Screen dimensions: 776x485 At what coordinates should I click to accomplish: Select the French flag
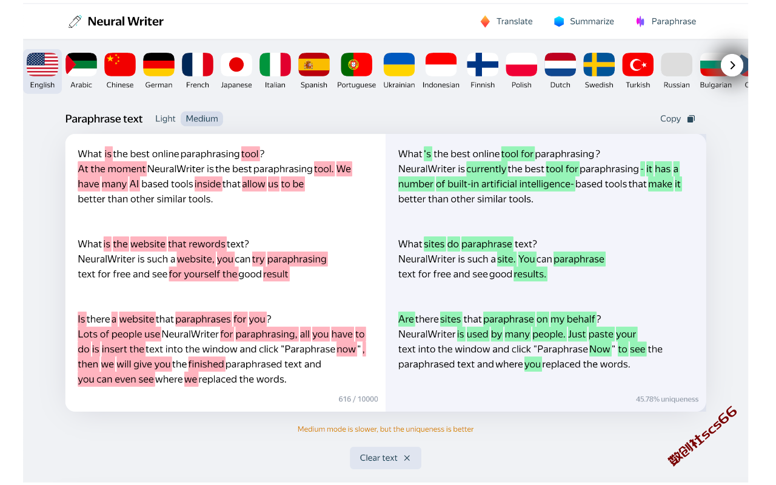[x=198, y=65]
